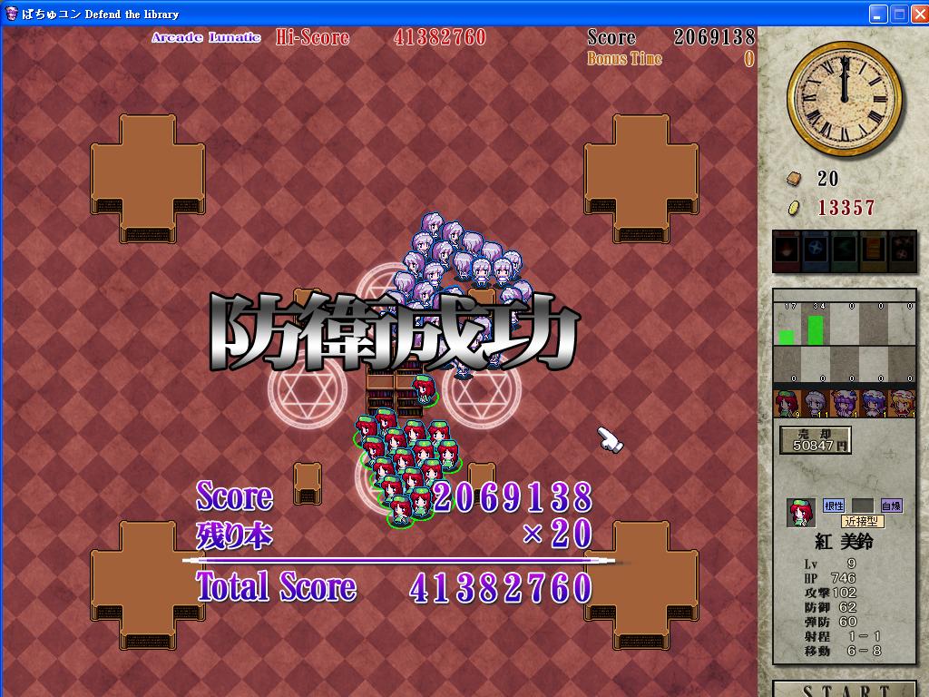
Task: Click the game title bar icon
Action: [x=11, y=13]
